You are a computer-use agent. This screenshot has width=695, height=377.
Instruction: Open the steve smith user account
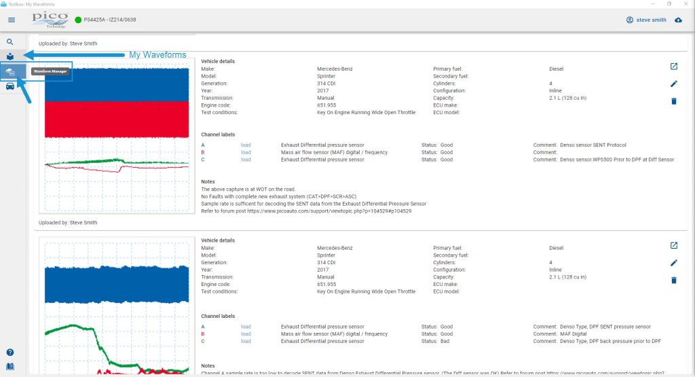click(x=646, y=20)
